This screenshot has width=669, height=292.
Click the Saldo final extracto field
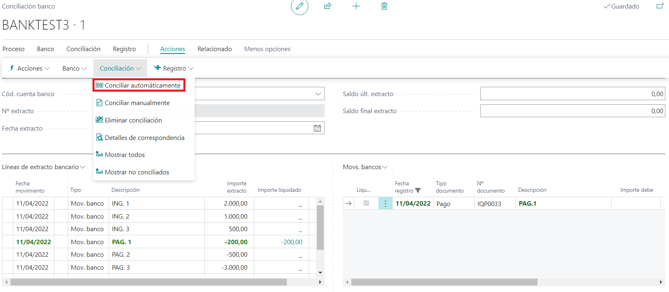(x=572, y=111)
